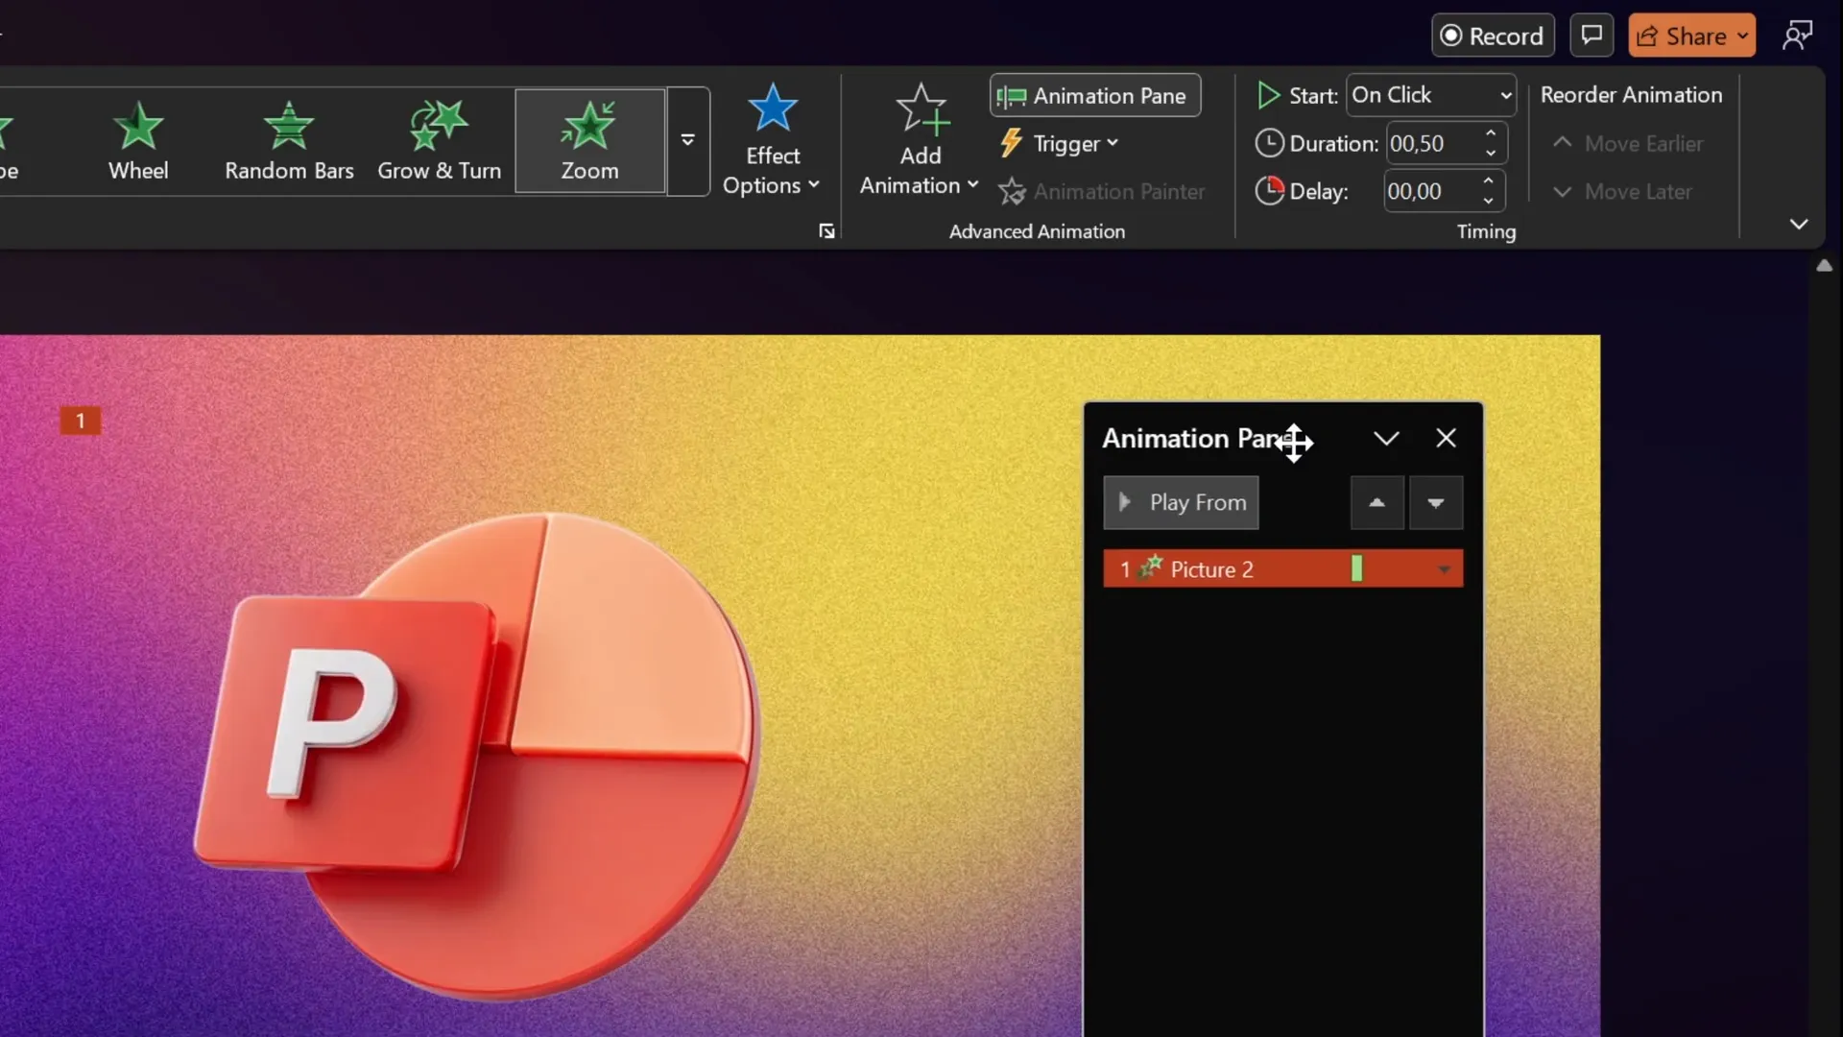Screen dimensions: 1843x1037
Task: Click the Reorder Animation label
Action: [1631, 95]
